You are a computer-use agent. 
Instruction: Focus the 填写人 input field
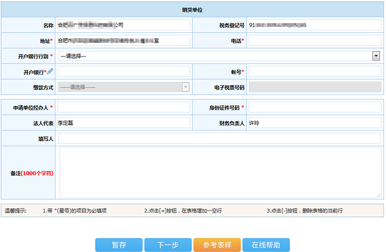[219, 138]
